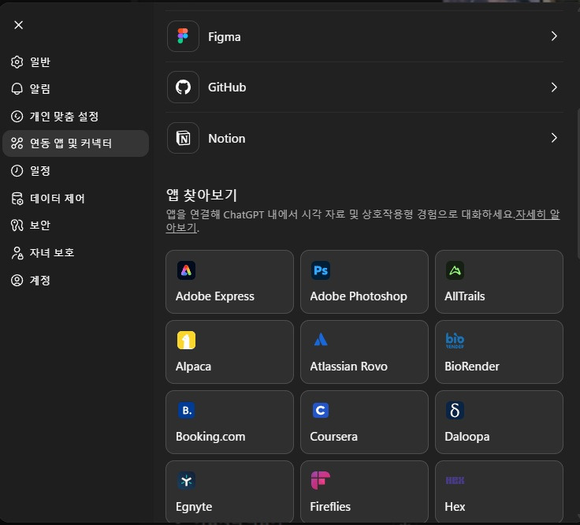Select the Coursera app card

point(364,422)
